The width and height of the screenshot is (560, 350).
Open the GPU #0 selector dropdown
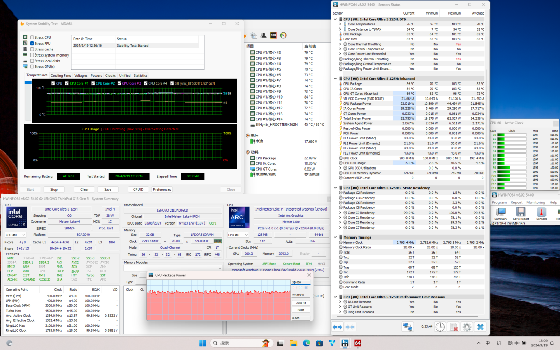tap(238, 235)
